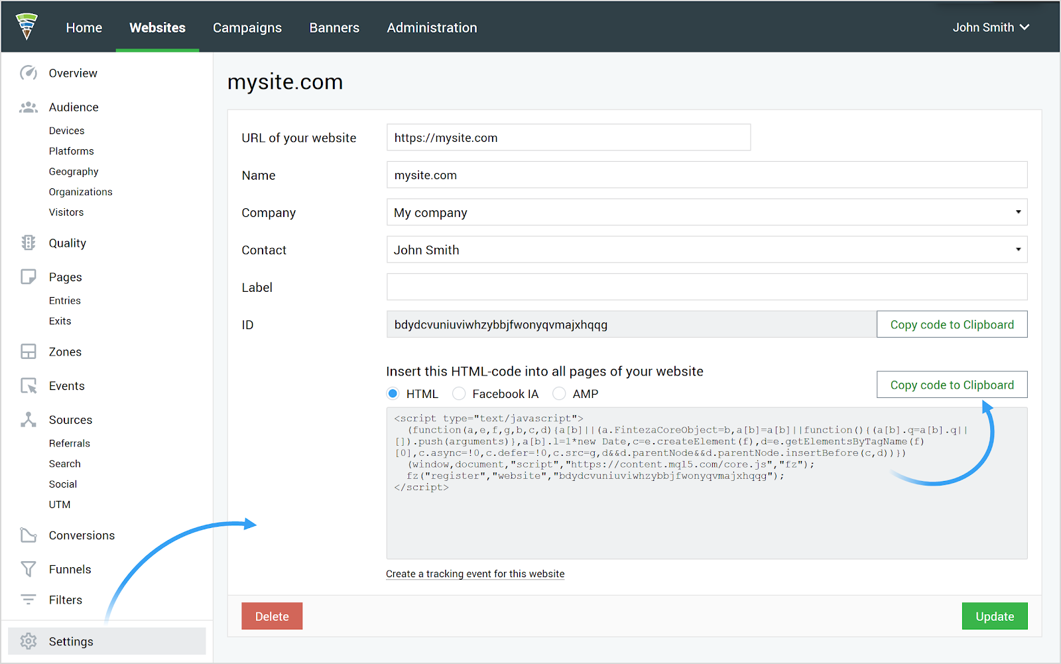The height and width of the screenshot is (664, 1061).
Task: Click the Finteza funnel logo icon
Action: [27, 27]
